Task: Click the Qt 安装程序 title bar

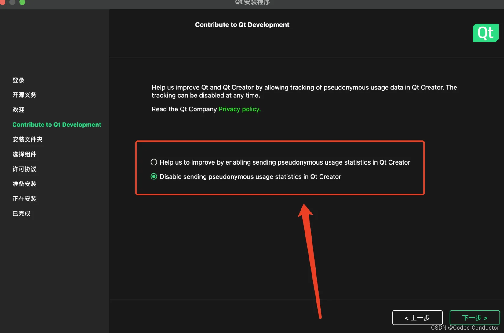Action: click(252, 2)
